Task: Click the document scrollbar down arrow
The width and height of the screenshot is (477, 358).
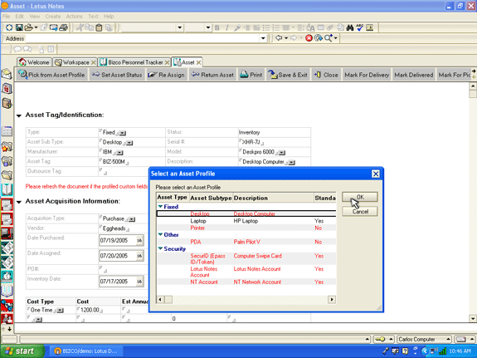Action: tap(473, 319)
